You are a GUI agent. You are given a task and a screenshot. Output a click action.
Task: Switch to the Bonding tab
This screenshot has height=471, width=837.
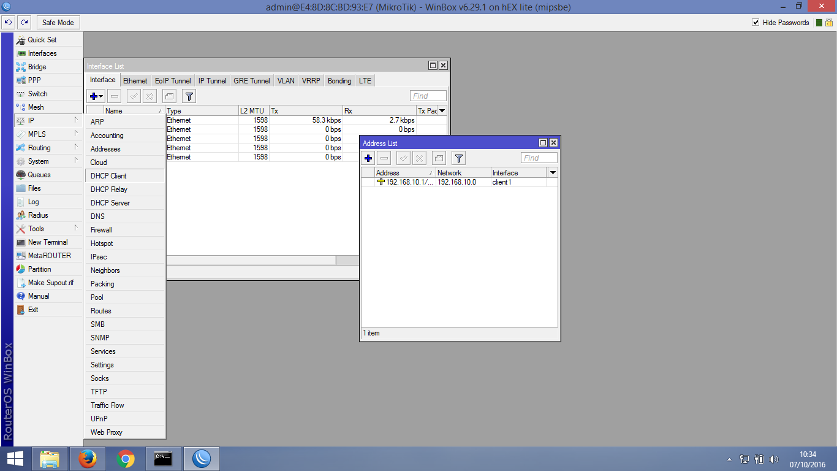339,81
